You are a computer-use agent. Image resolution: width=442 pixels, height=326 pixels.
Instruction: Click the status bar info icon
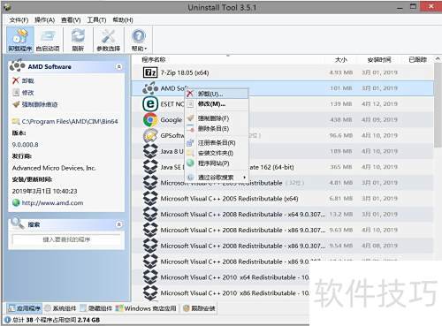pyautogui.click(x=8, y=320)
